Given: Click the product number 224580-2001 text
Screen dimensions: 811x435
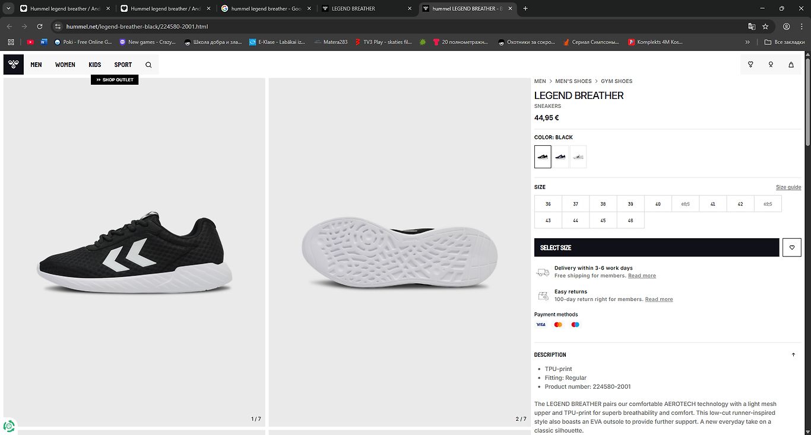Looking at the screenshot, I should (x=612, y=386).
